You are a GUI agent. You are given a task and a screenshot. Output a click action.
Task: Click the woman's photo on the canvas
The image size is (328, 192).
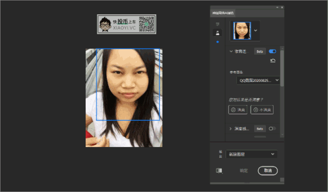(x=124, y=98)
